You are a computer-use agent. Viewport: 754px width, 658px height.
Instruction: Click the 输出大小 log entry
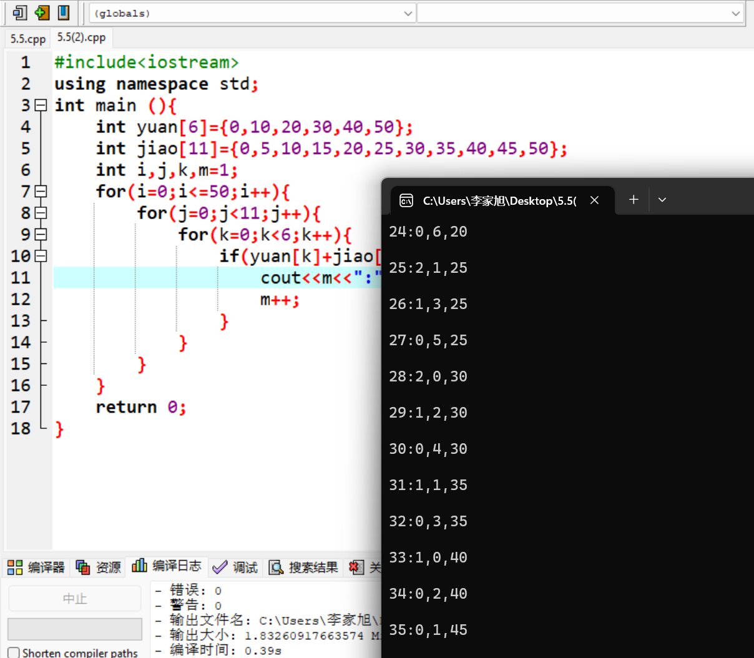(x=268, y=635)
